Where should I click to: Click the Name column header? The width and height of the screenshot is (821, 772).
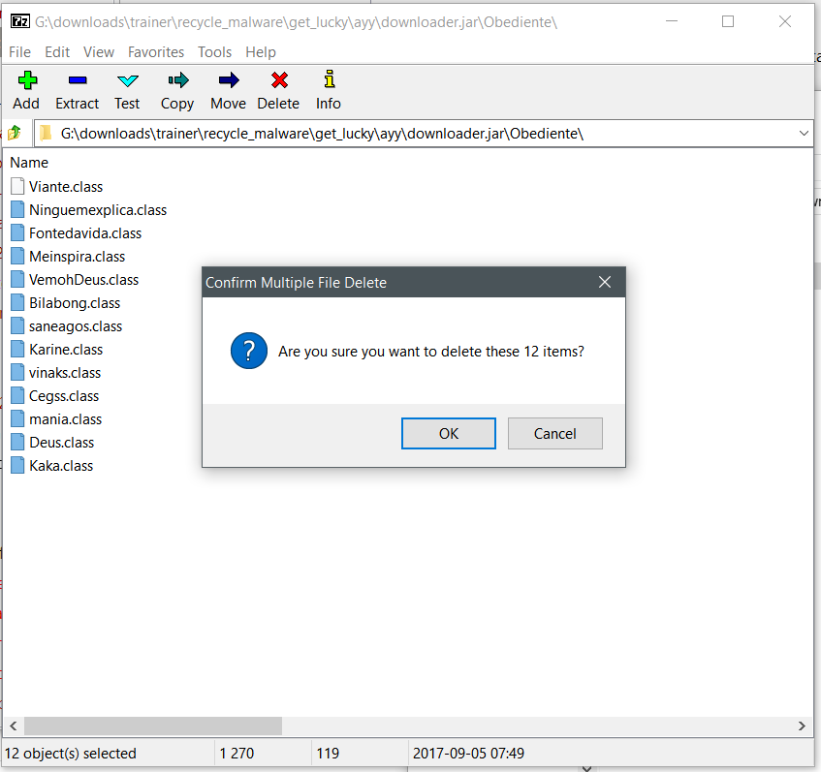[x=29, y=163]
